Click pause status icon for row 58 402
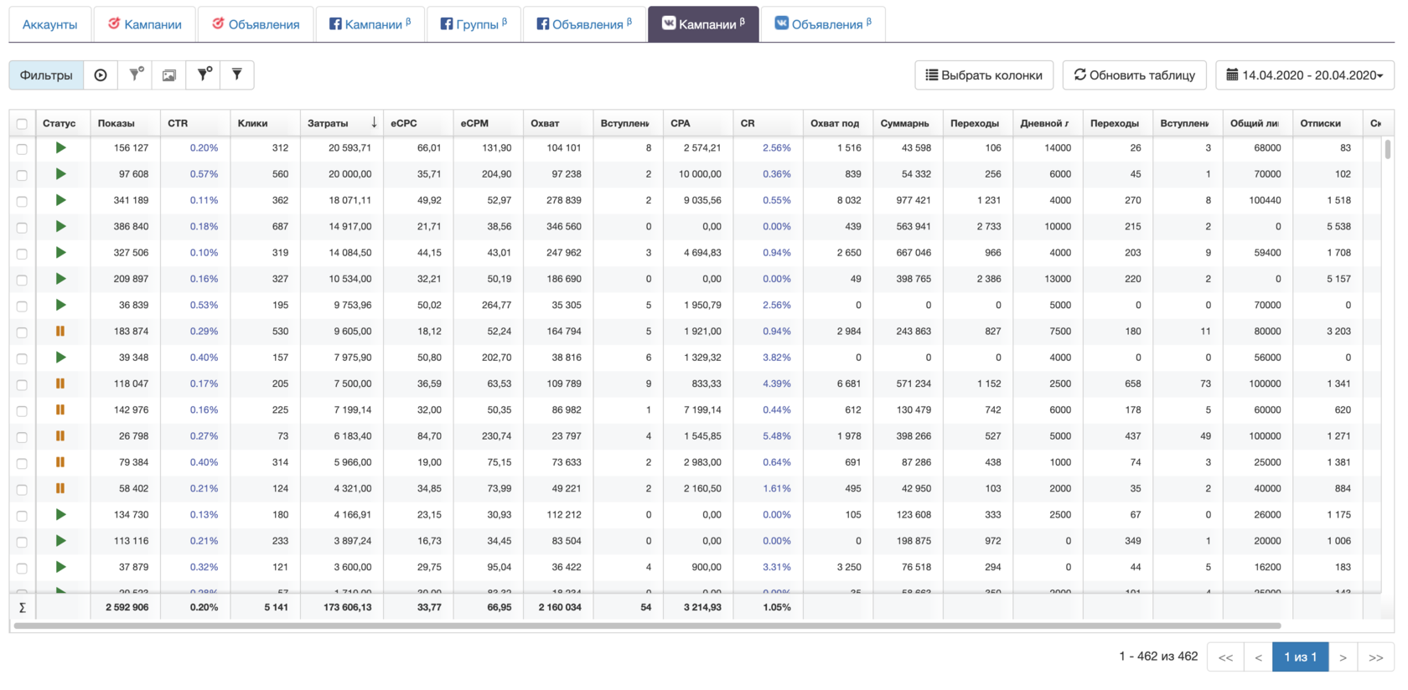1408x690 pixels. pos(60,488)
